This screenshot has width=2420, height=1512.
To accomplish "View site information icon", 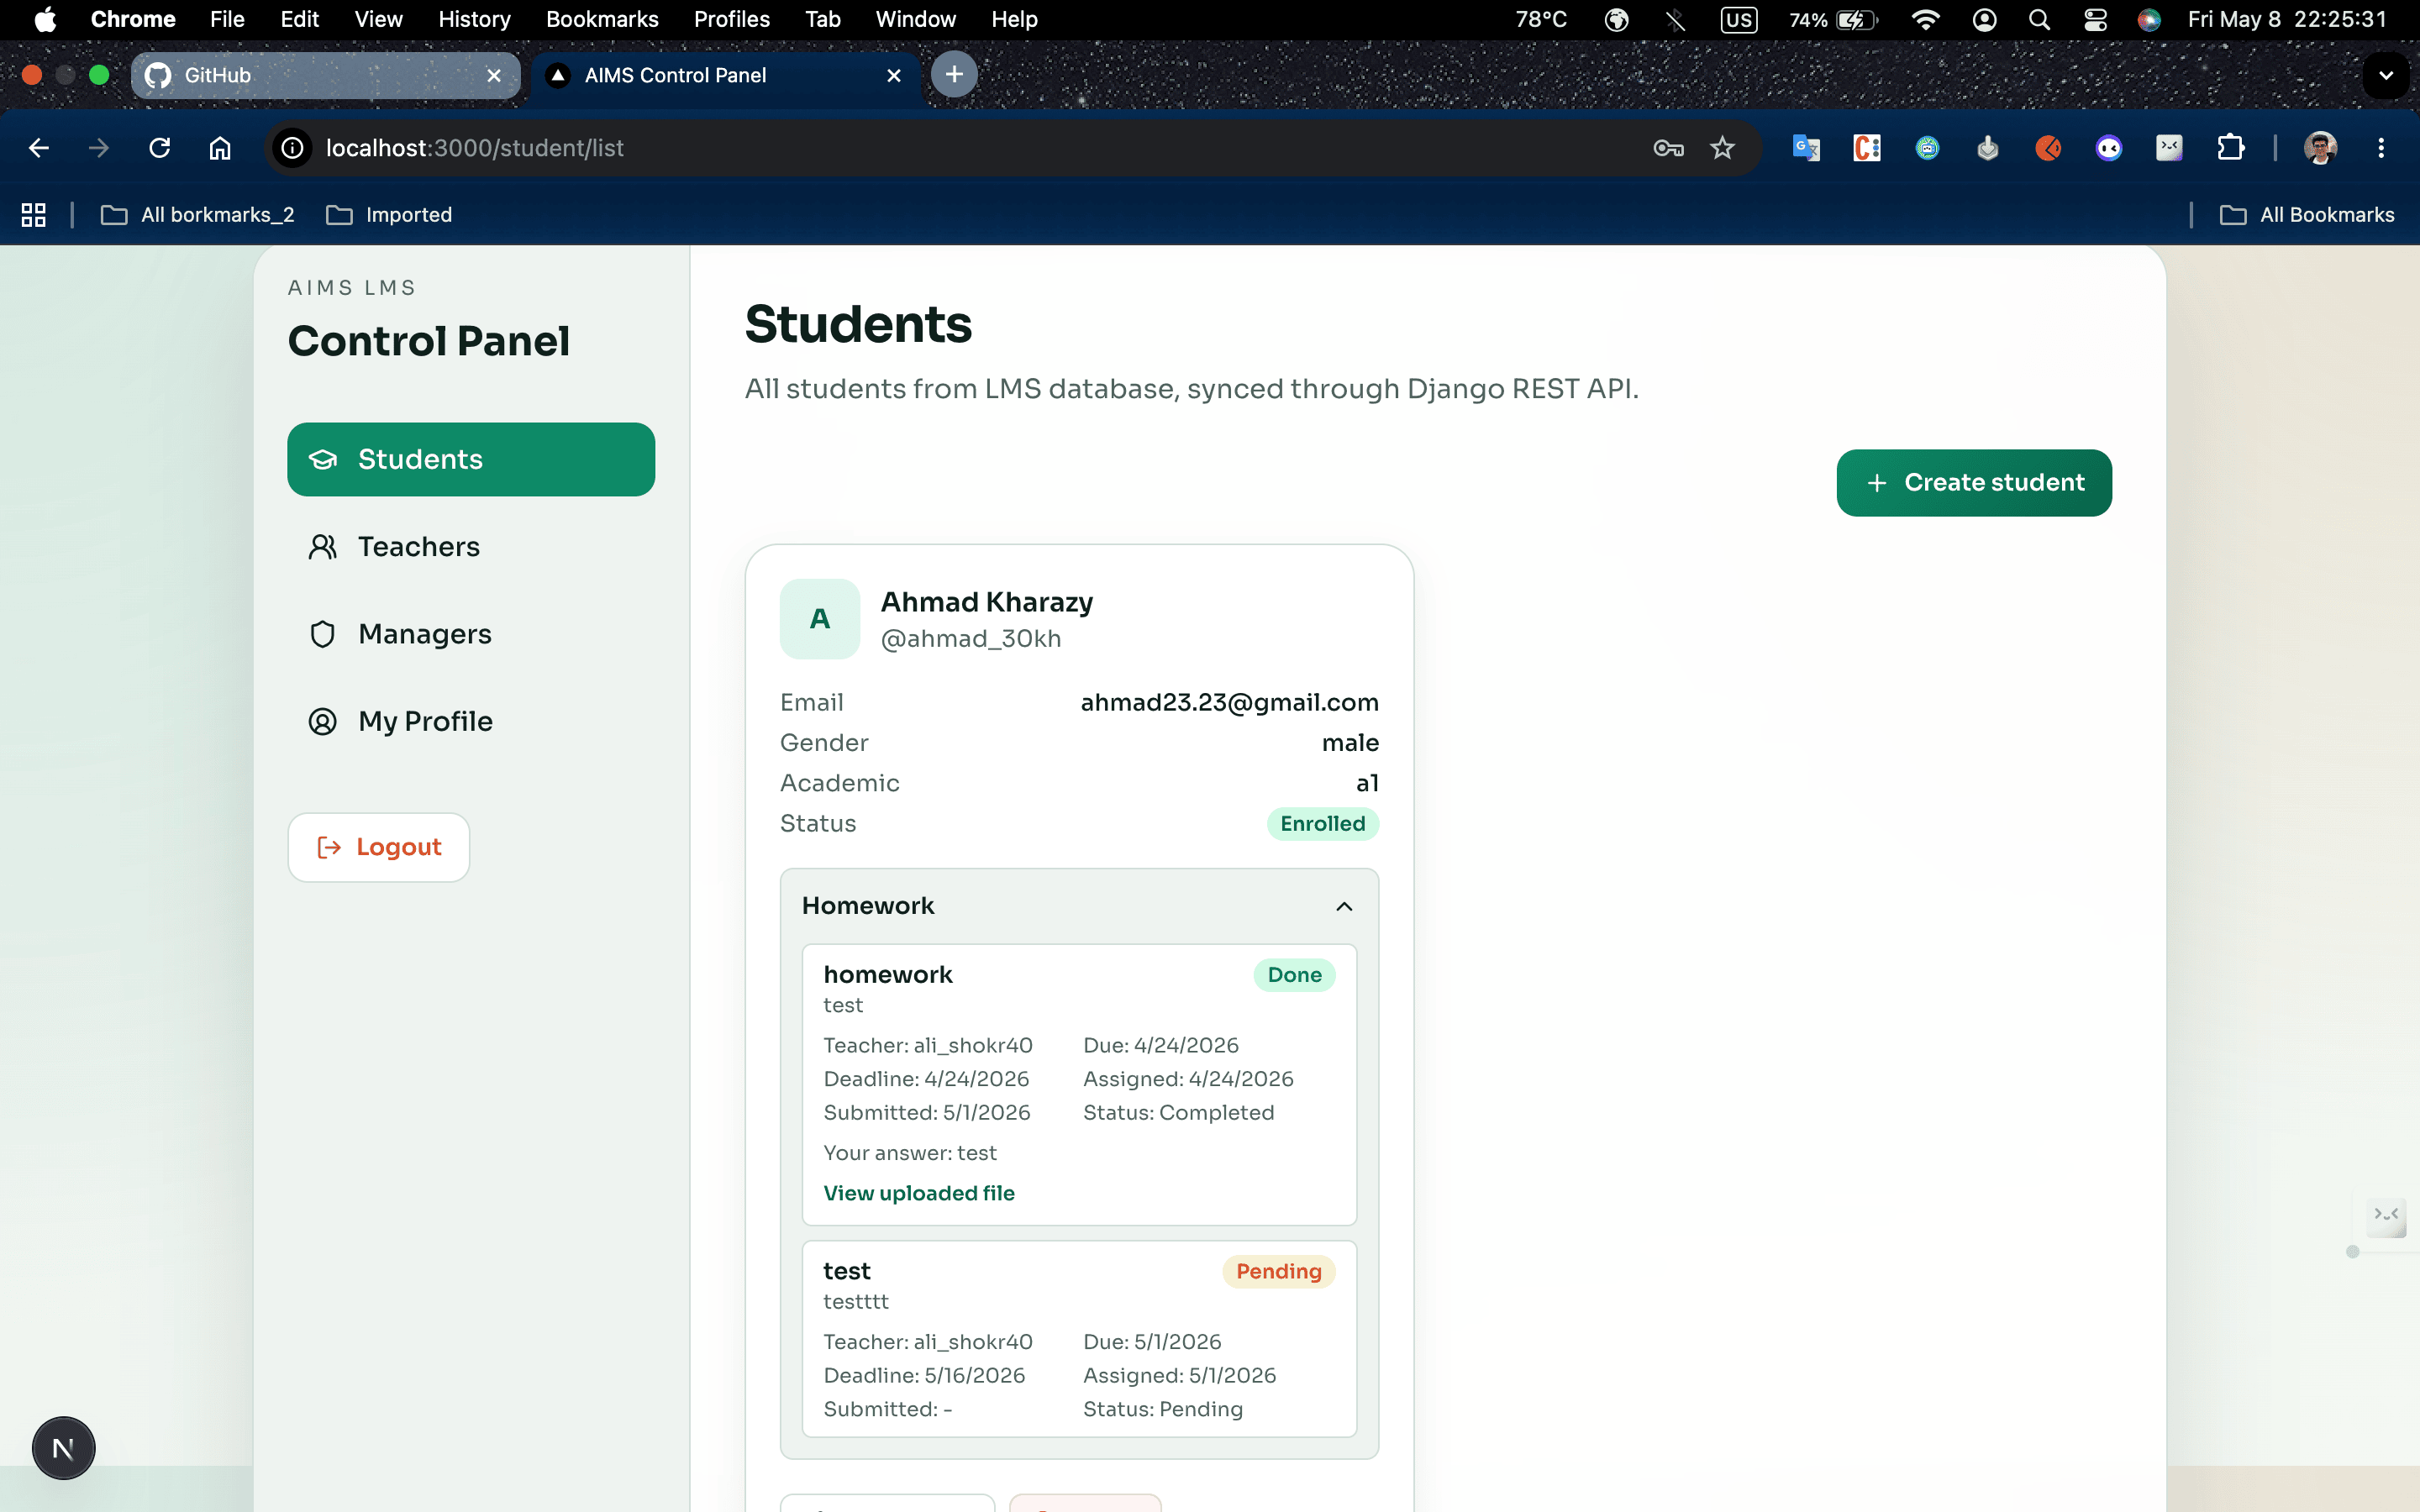I will click(x=292, y=148).
